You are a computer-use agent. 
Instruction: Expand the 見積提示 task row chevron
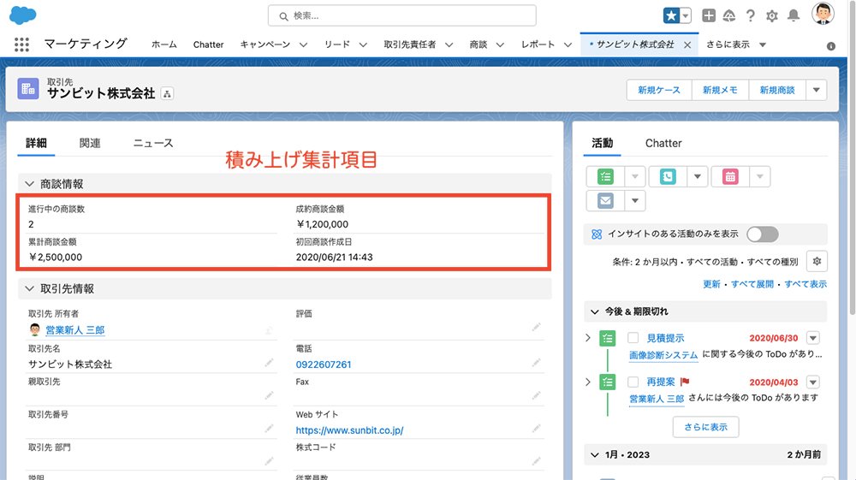tap(588, 338)
